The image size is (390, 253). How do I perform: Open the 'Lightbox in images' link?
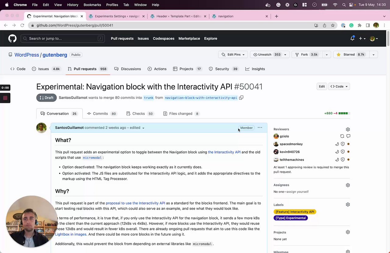(71, 234)
